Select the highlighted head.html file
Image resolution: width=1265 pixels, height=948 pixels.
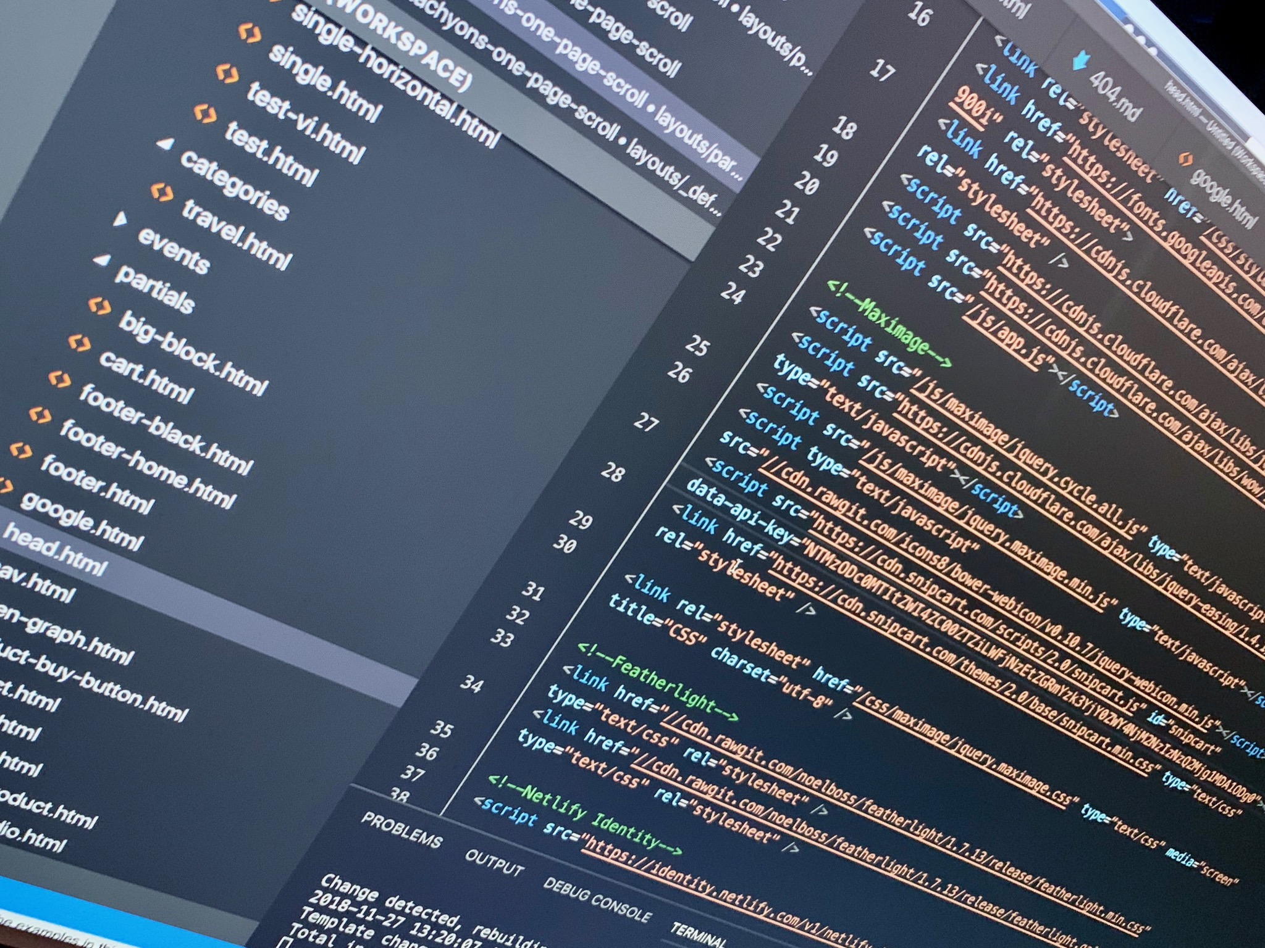[55, 550]
